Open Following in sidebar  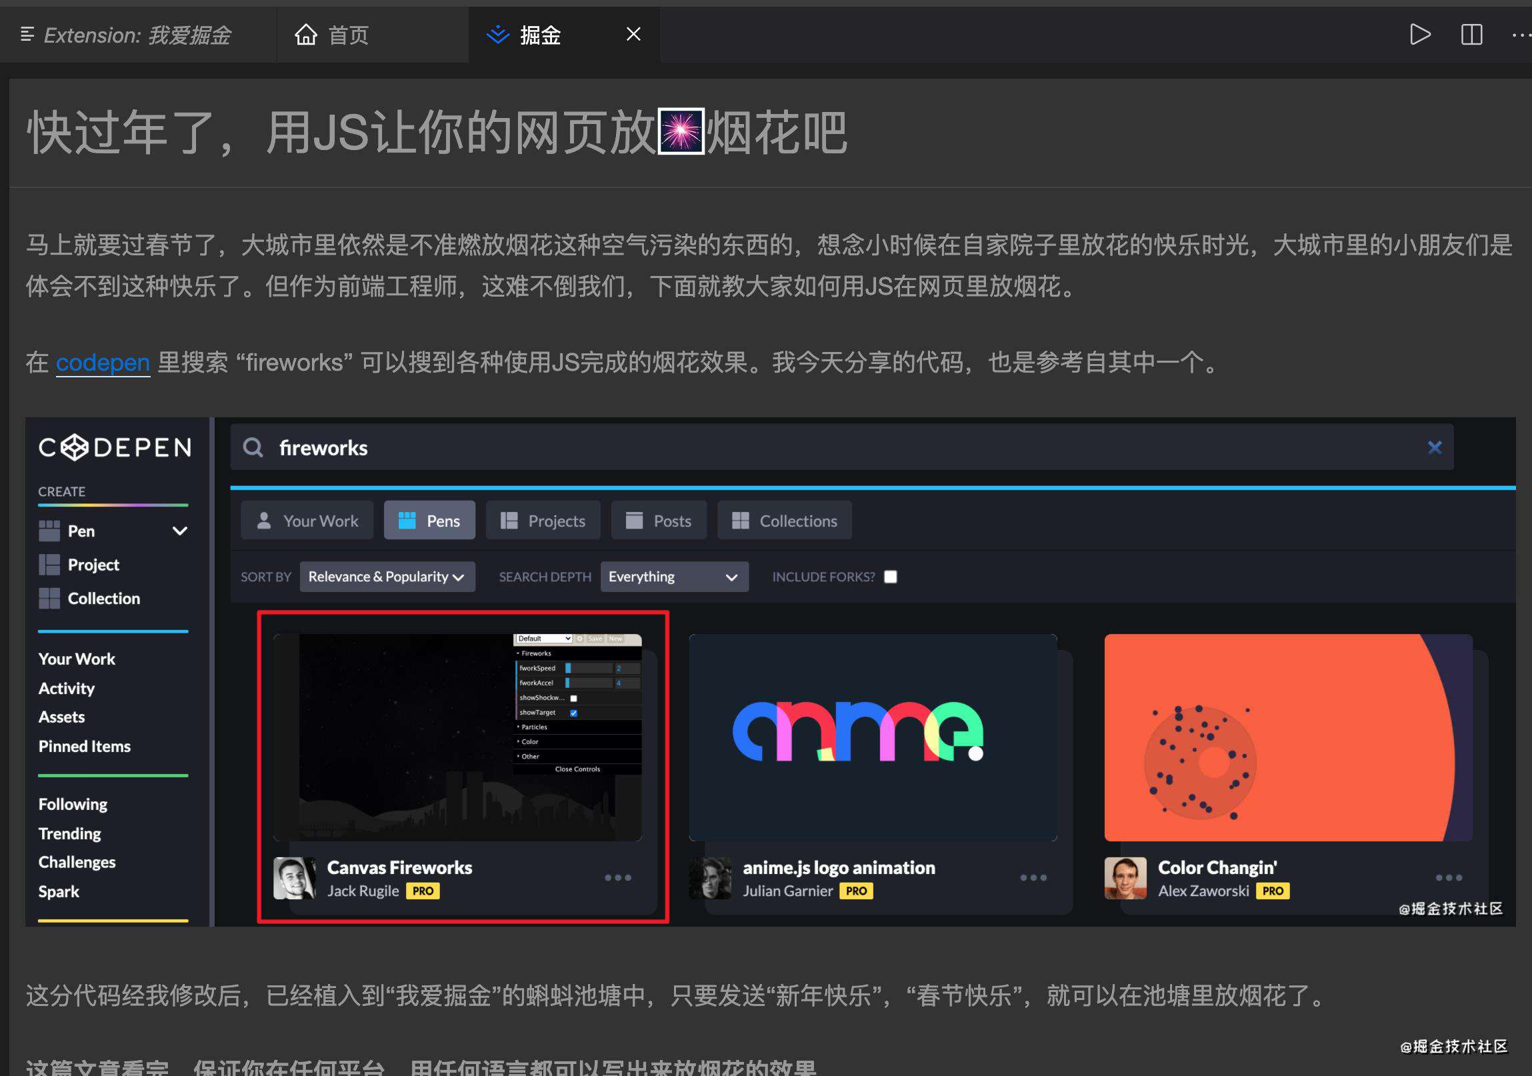pyautogui.click(x=73, y=804)
